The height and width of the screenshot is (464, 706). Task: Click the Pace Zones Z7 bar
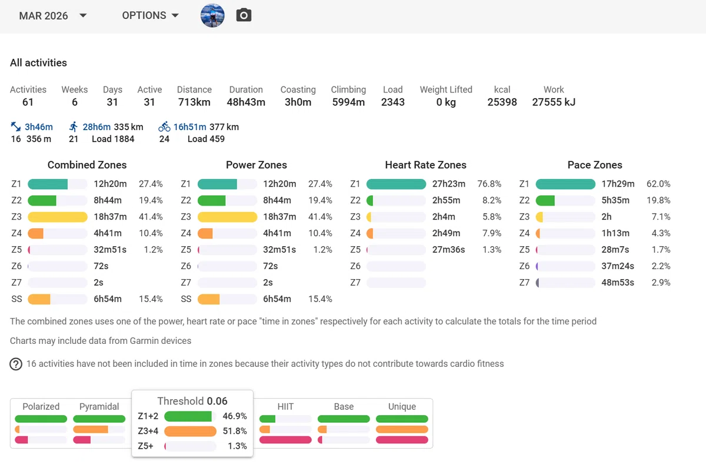coord(566,283)
